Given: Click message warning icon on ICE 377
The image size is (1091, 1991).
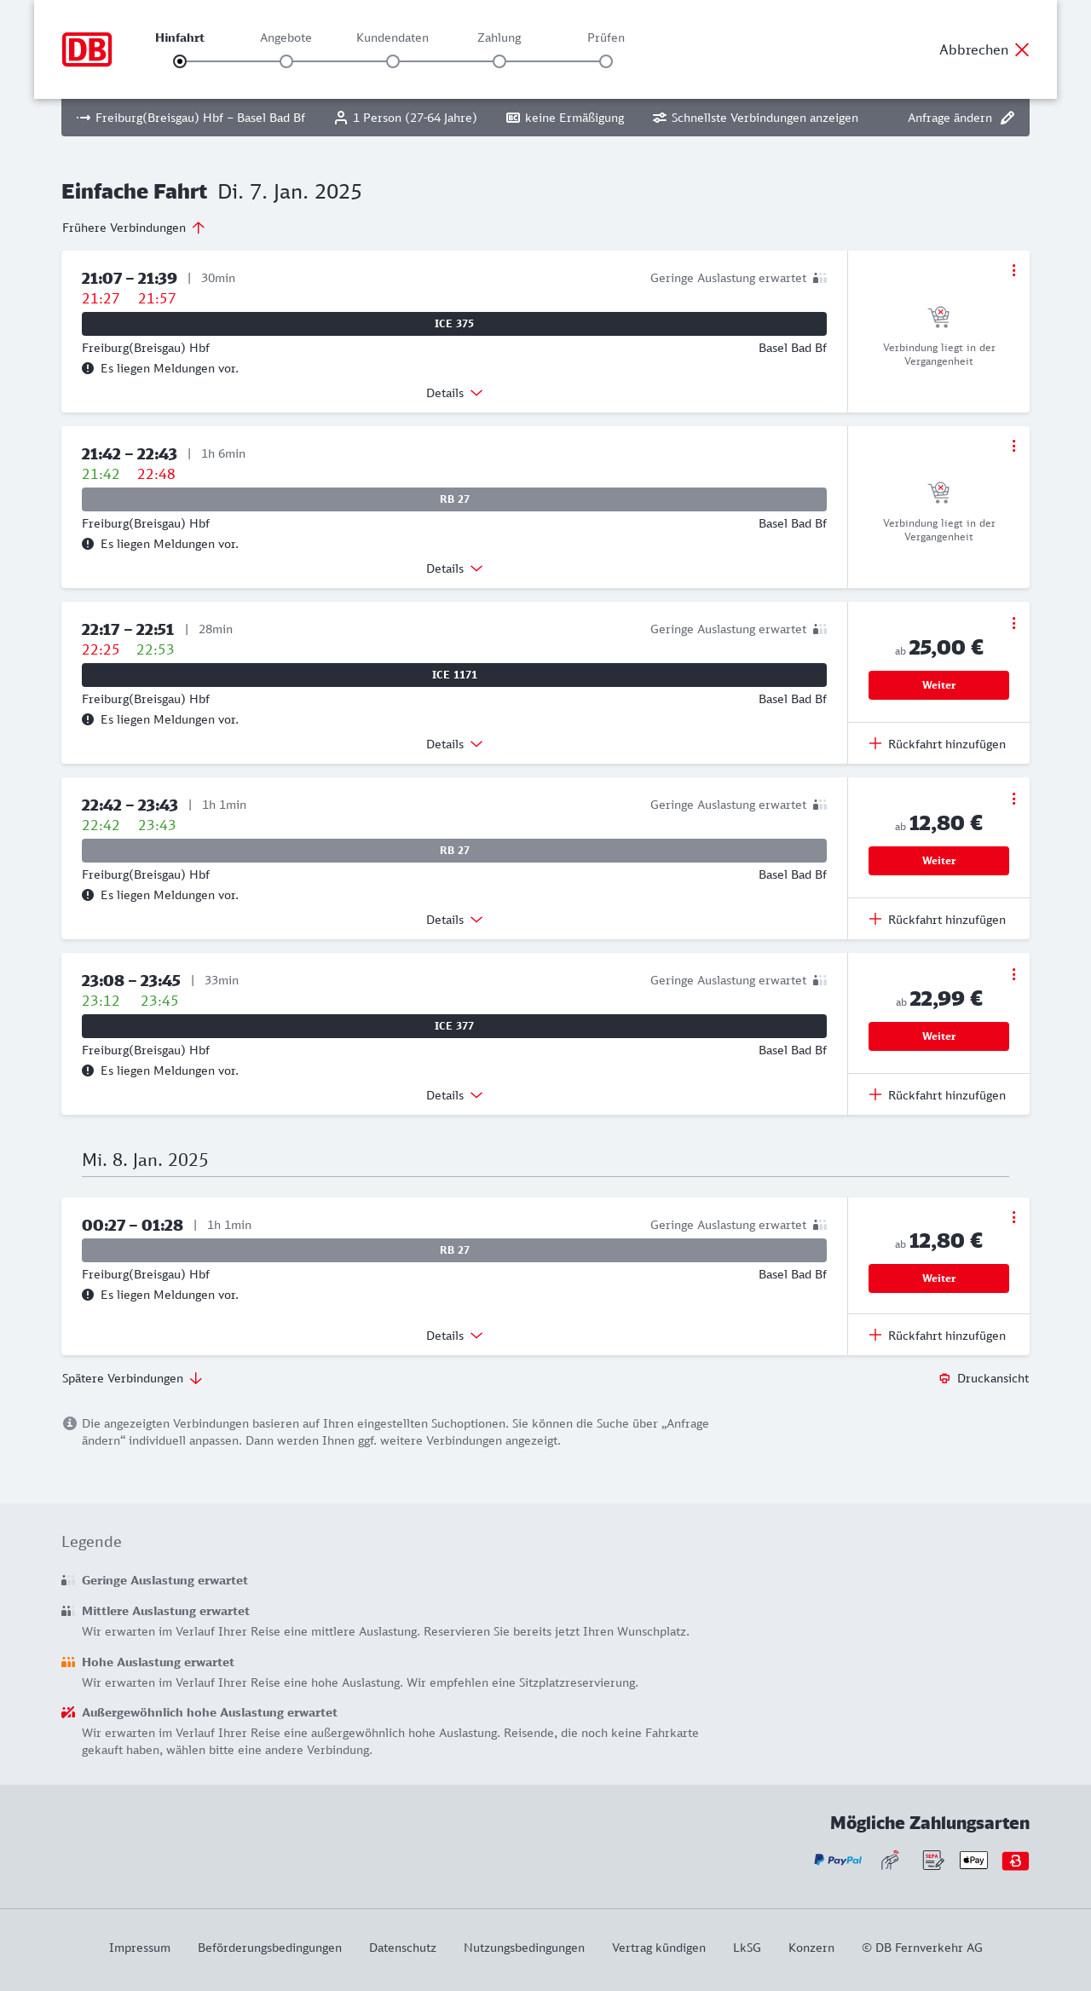Looking at the screenshot, I should pyautogui.click(x=88, y=1071).
